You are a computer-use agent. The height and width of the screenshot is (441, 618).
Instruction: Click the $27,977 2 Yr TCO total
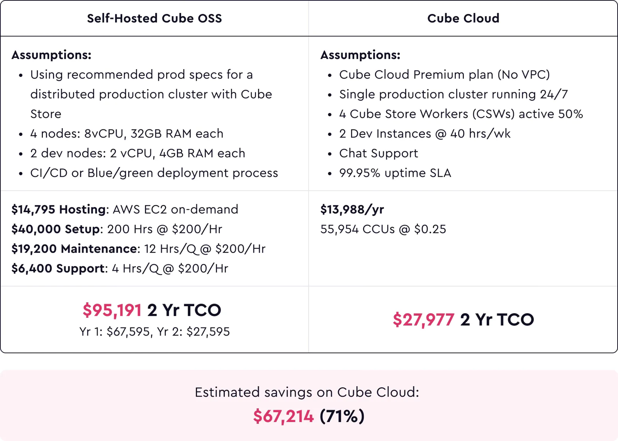[463, 320]
